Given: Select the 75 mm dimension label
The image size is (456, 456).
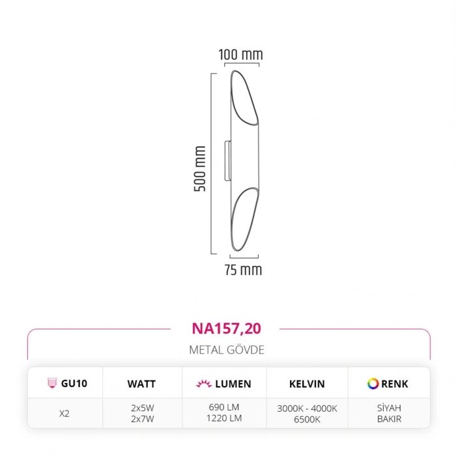Looking at the screenshot, I should [243, 269].
